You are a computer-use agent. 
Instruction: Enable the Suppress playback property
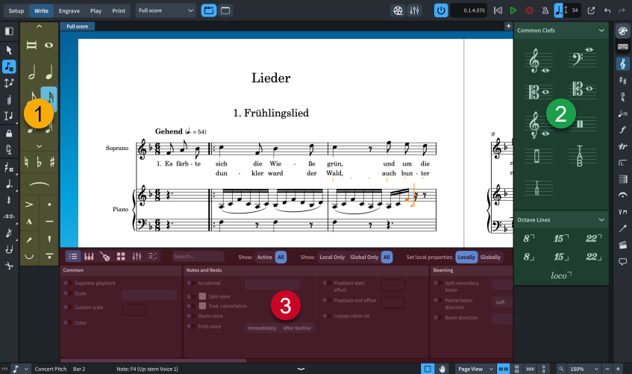[x=68, y=284]
